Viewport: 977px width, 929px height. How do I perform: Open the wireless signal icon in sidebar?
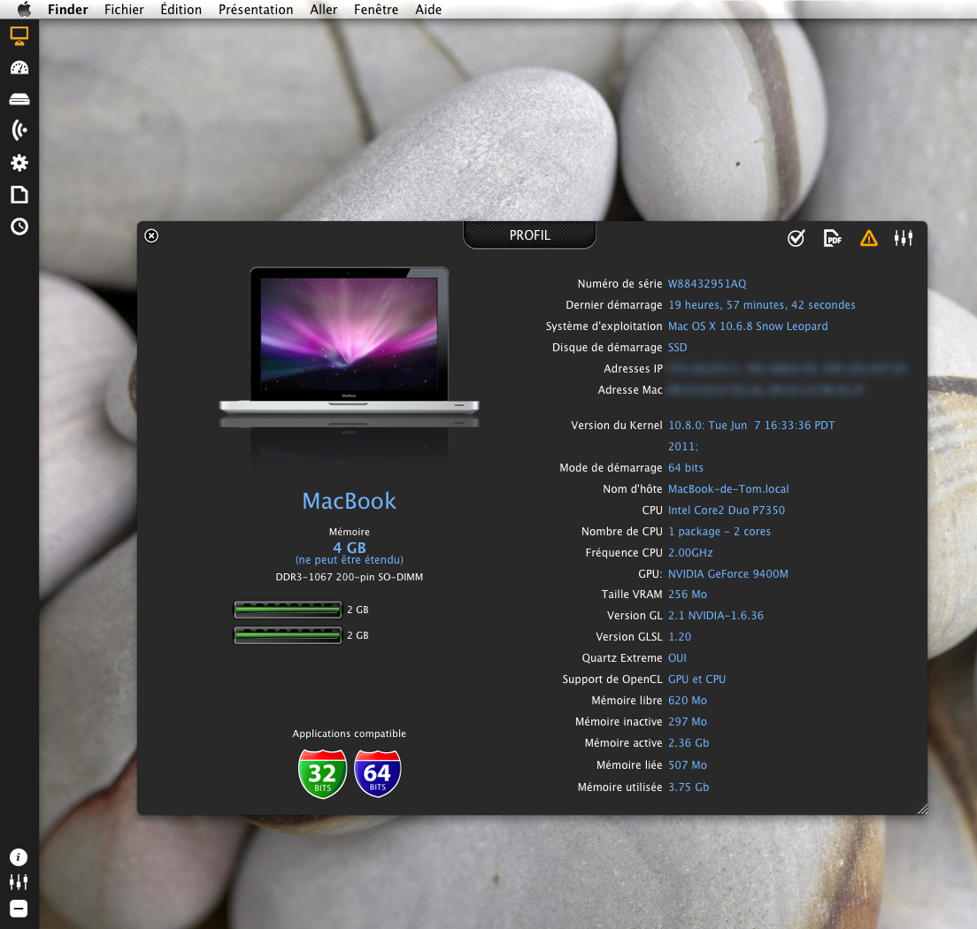pos(19,130)
